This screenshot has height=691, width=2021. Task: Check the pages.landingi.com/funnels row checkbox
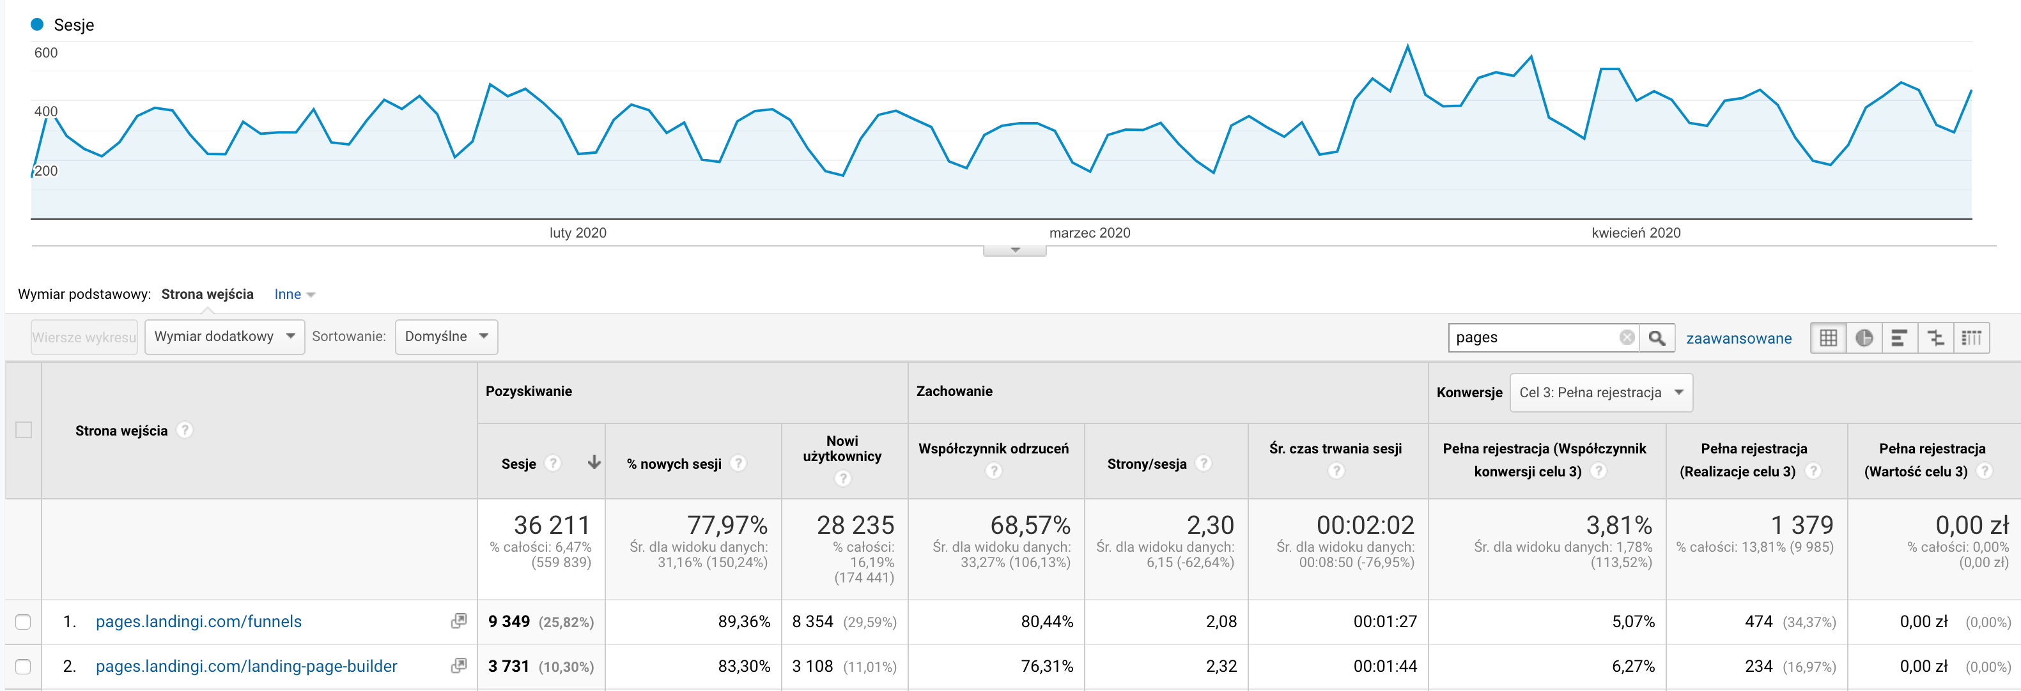tap(24, 622)
